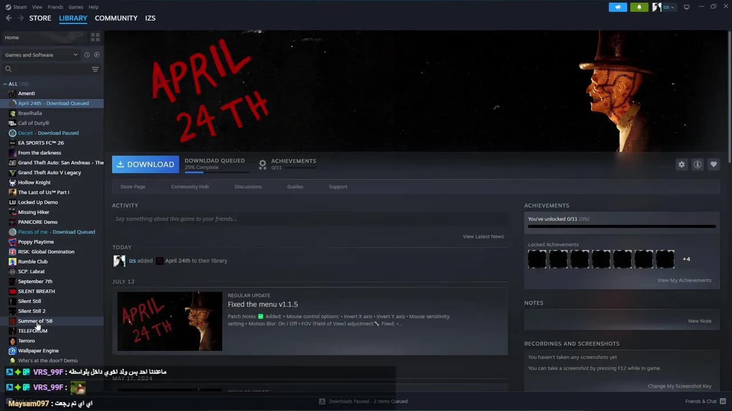Image resolution: width=732 pixels, height=411 pixels.
Task: Go forward with the navigation arrow
Action: click(21, 18)
